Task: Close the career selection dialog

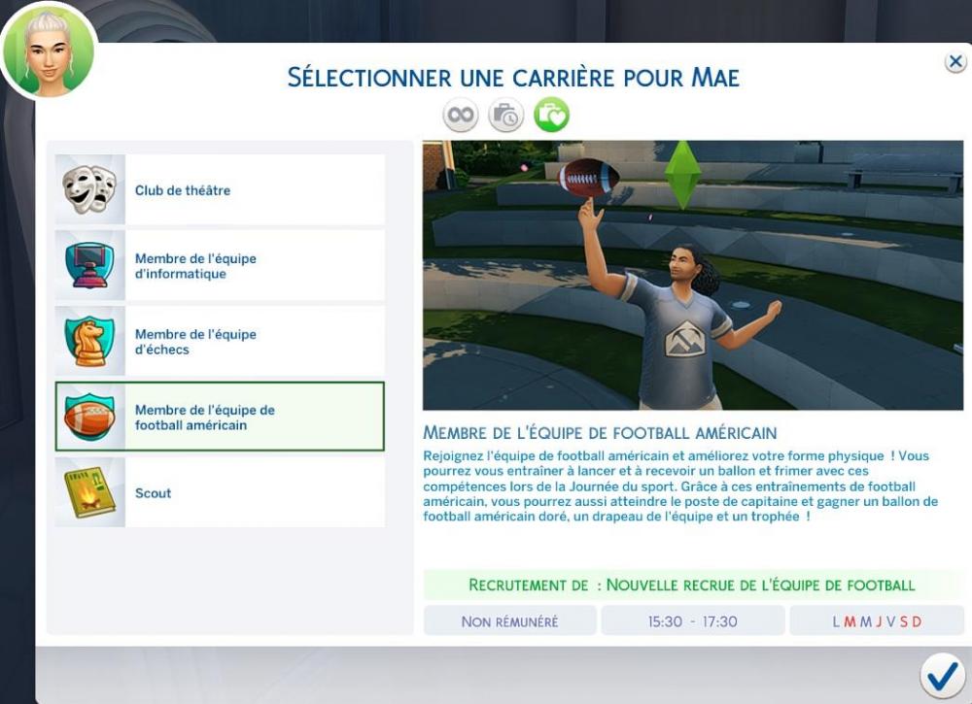Action: click(955, 61)
